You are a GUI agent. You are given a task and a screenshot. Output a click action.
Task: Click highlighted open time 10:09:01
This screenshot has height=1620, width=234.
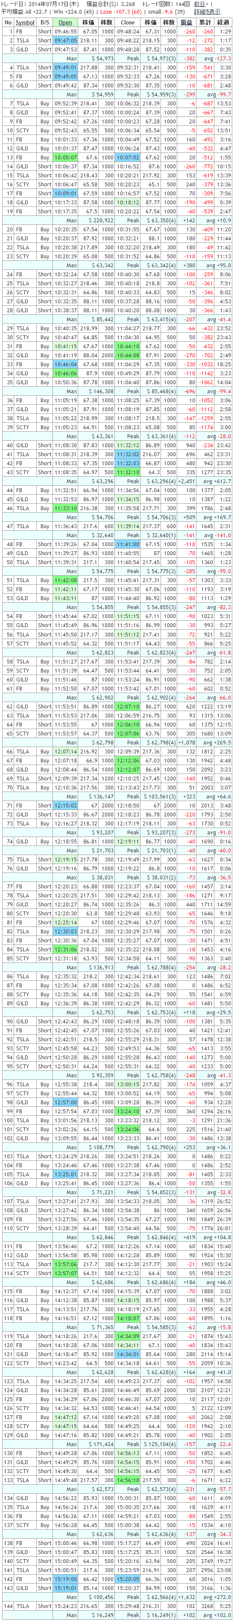pos(65,194)
